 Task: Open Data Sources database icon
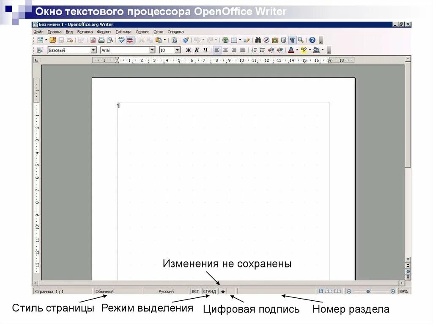click(284, 40)
